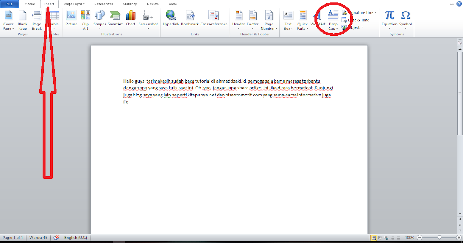Expand the Signature Line dropdown arrow
The height and width of the screenshot is (243, 463).
[375, 12]
